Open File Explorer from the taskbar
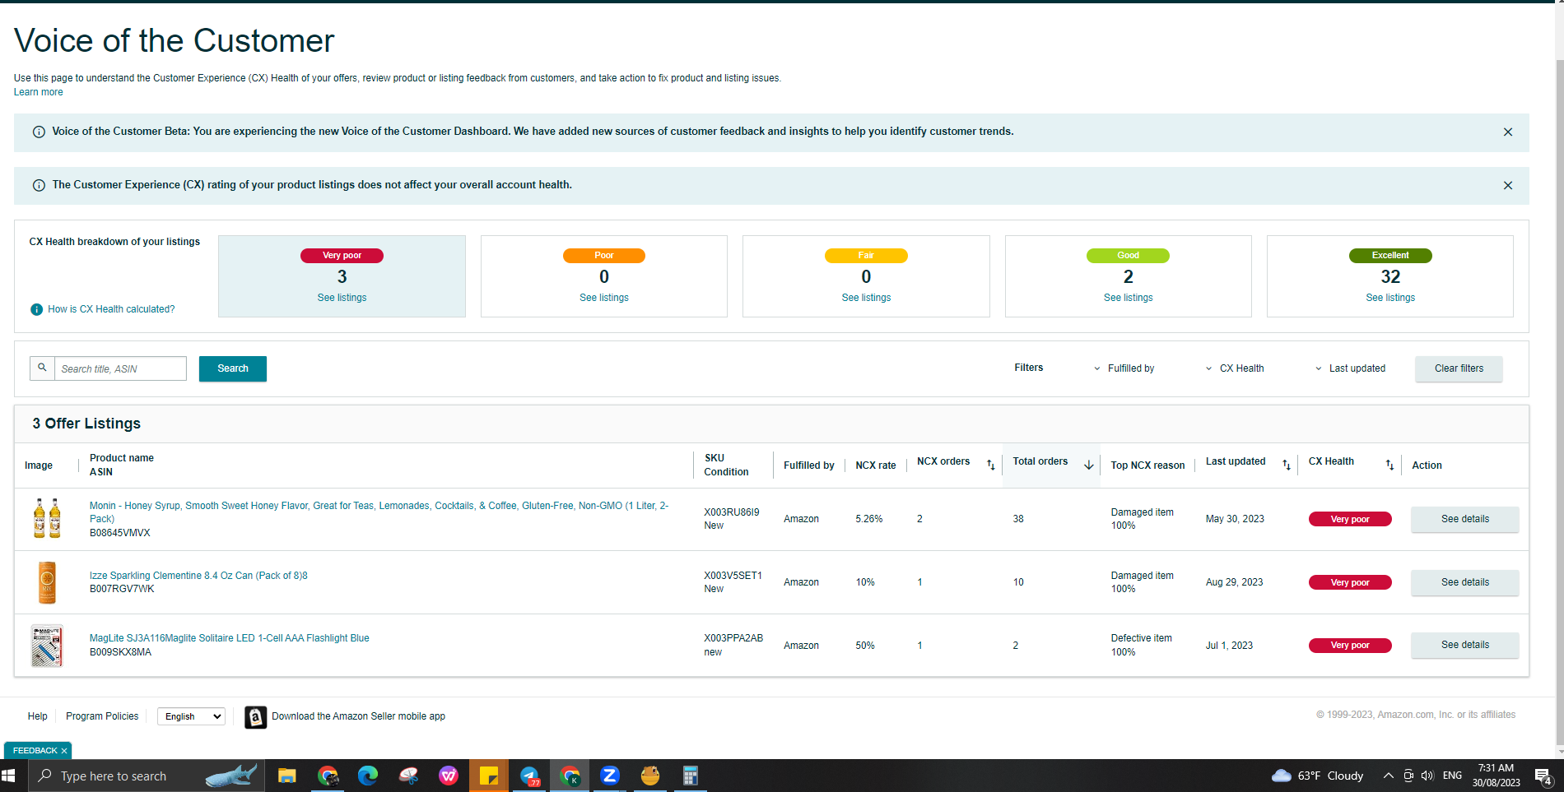Viewport: 1564px width, 792px height. pyautogui.click(x=286, y=776)
